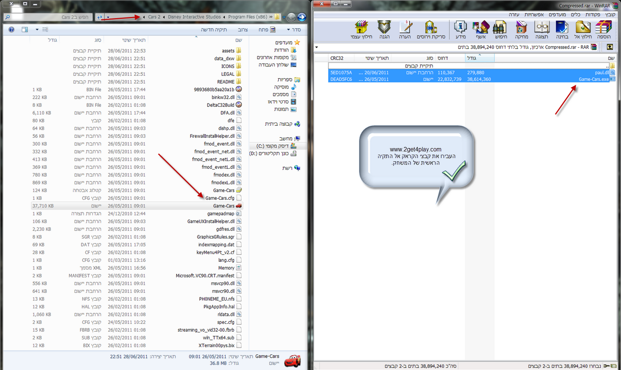621x370 pixels.
Task: Open the תצוגה (View) tool in WinRAR
Action: pyautogui.click(x=541, y=29)
